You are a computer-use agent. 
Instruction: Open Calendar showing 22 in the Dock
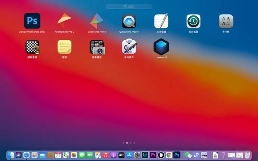click(58, 155)
